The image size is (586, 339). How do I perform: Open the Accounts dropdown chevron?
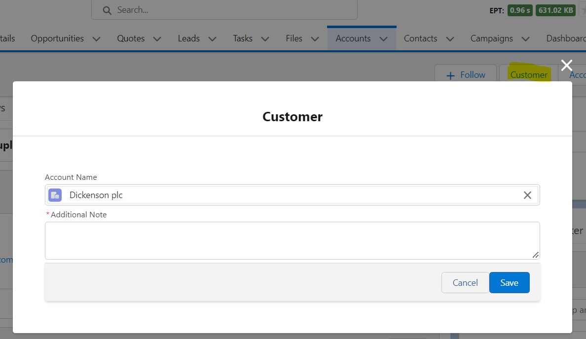point(384,38)
